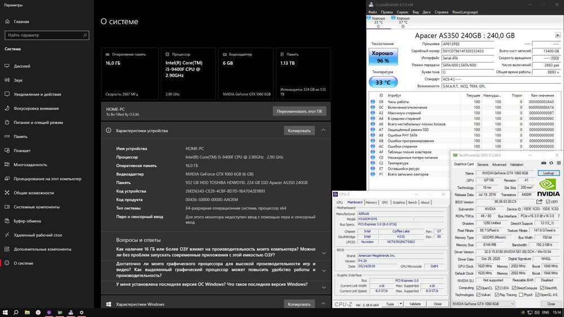Toggle the OpenCL checkbox

478,288
